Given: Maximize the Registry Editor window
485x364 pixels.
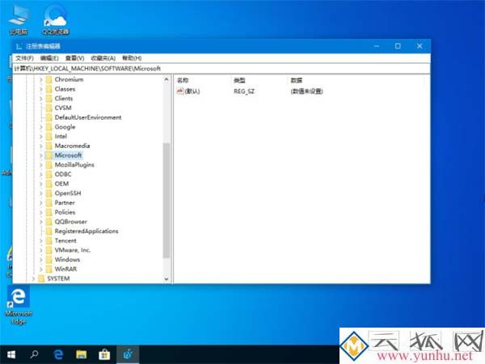Looking at the screenshot, I should [x=398, y=46].
